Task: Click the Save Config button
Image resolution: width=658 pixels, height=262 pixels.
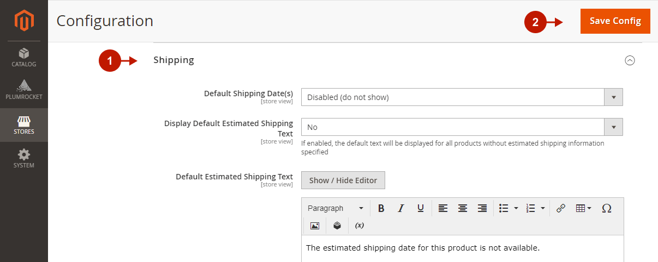Action: 615,21
